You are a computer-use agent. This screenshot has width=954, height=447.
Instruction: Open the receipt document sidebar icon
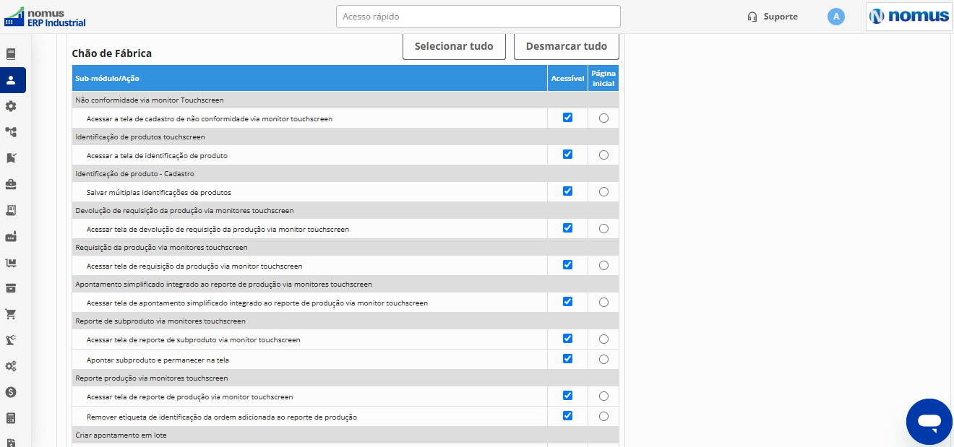click(x=11, y=210)
